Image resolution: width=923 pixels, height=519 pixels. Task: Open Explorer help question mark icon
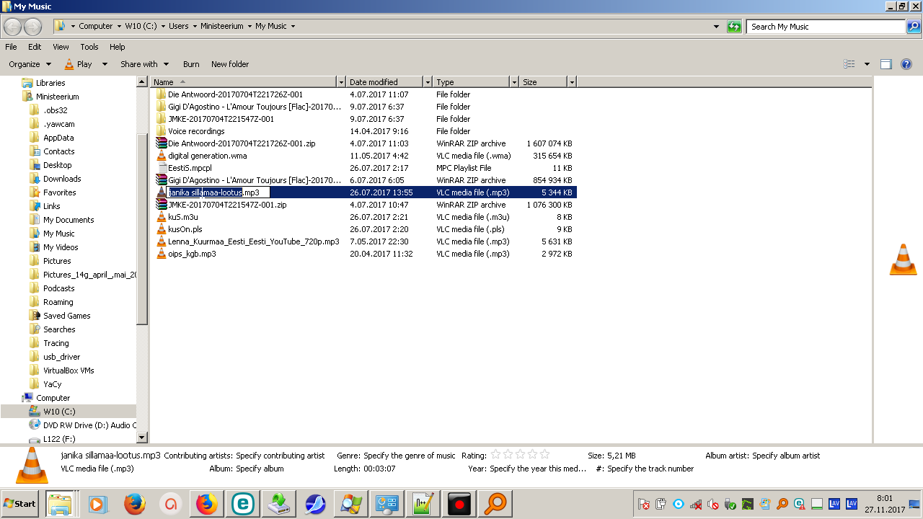pyautogui.click(x=906, y=64)
